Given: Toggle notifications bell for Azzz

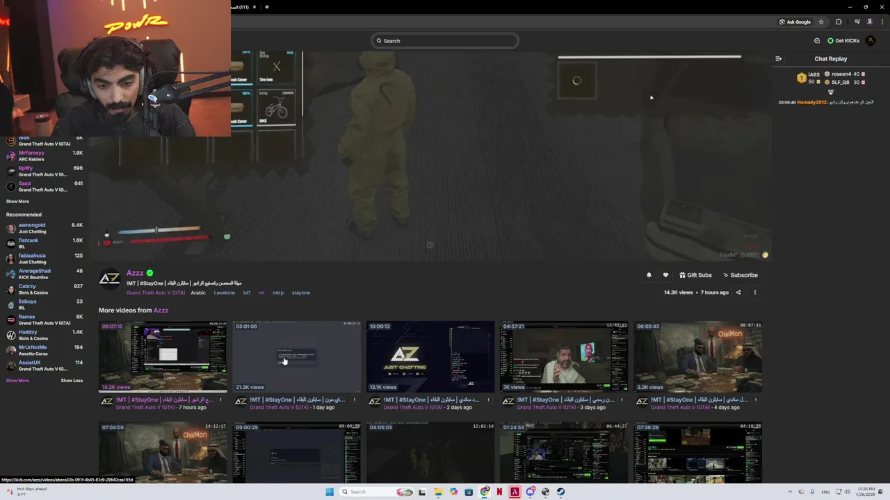Looking at the screenshot, I should [x=649, y=275].
